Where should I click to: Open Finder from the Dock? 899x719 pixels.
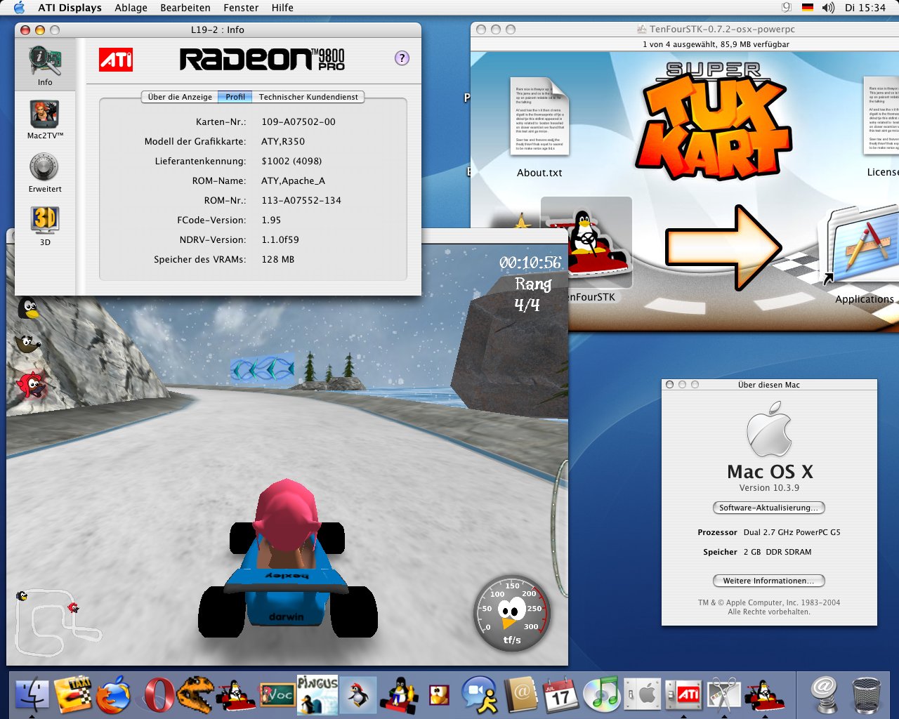32,696
